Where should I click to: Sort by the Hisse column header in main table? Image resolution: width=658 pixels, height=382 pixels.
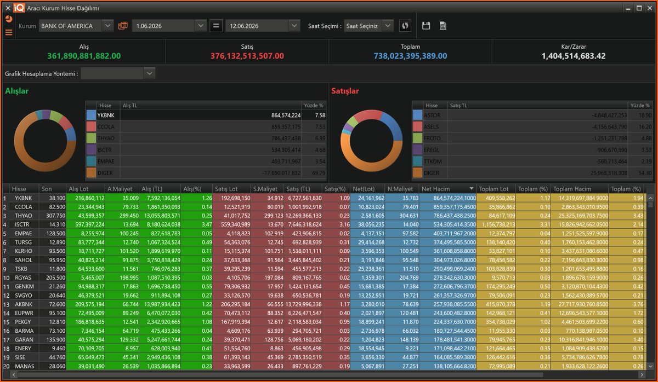(x=25, y=188)
